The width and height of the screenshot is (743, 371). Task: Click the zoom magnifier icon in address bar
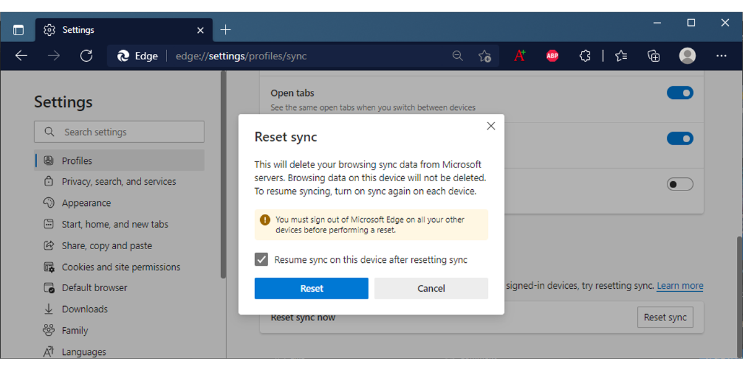pyautogui.click(x=458, y=56)
